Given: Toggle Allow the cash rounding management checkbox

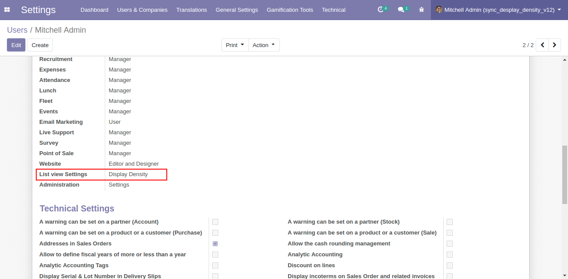Looking at the screenshot, I should 450,244.
